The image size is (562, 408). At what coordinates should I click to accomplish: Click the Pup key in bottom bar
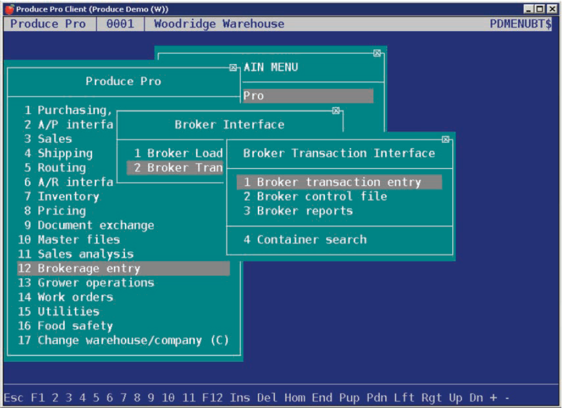[x=349, y=397]
